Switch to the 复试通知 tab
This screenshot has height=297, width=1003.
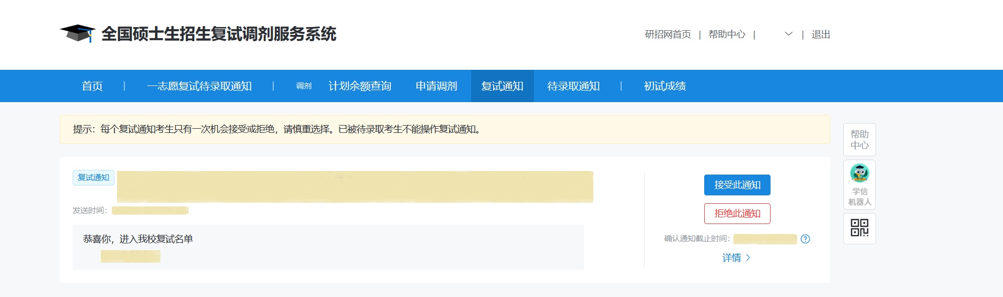(x=502, y=86)
